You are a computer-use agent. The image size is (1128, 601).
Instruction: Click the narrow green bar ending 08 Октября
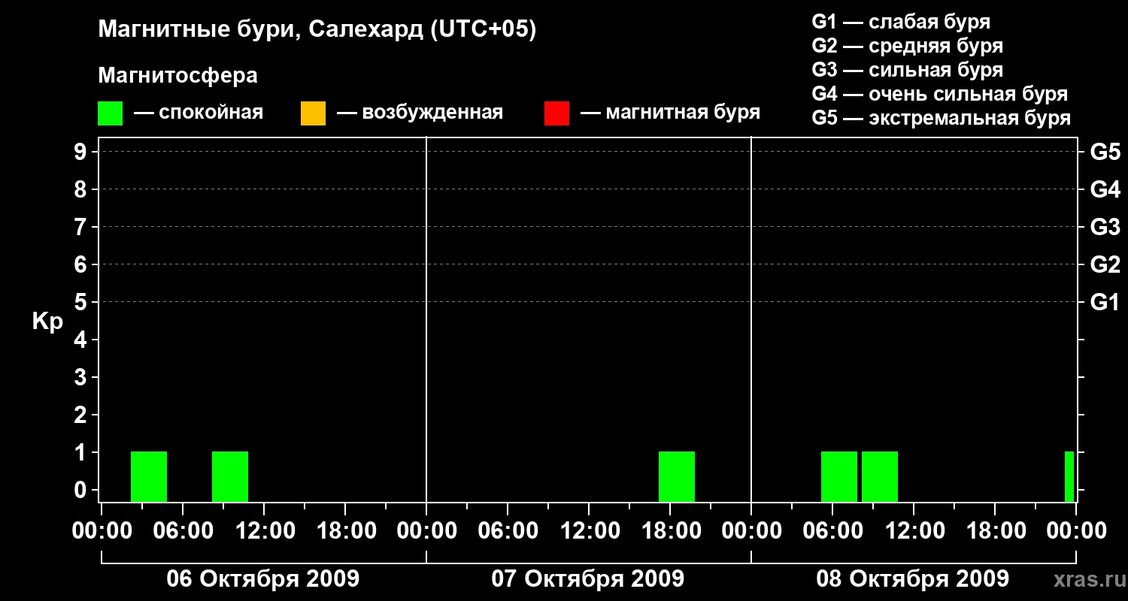point(1069,476)
